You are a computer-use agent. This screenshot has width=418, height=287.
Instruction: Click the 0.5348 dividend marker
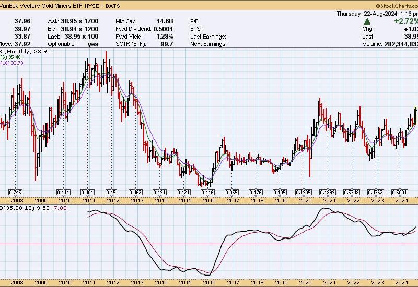(x=352, y=192)
